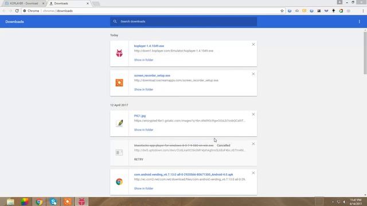The width and height of the screenshot is (367, 206).
Task: Open Chrome from the taskbar
Action: pyautogui.click(x=39, y=201)
